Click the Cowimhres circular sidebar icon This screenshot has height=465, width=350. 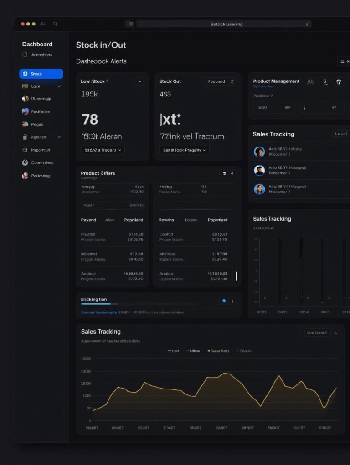click(x=25, y=162)
